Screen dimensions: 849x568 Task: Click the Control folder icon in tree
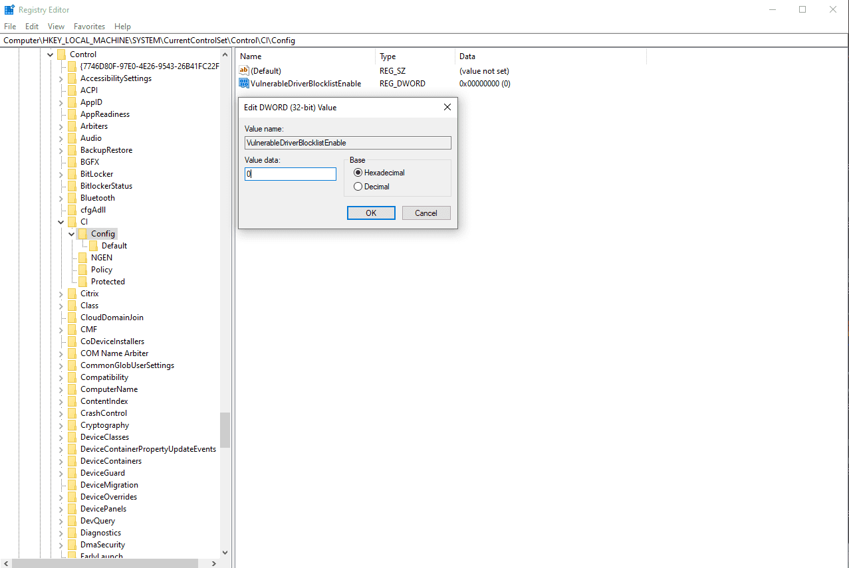coord(61,54)
